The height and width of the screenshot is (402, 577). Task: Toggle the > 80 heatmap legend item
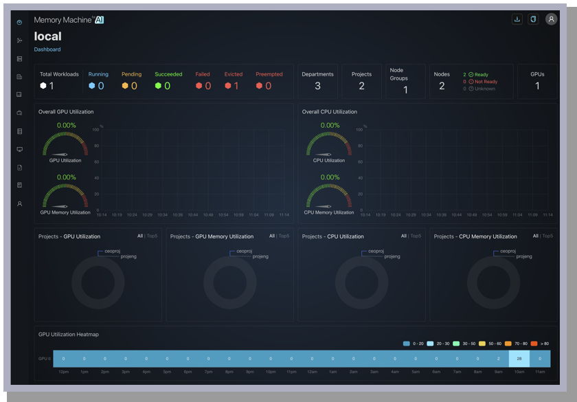tap(534, 344)
